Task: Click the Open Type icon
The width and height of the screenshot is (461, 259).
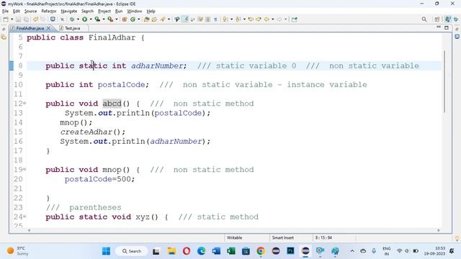Action: [x=146, y=19]
